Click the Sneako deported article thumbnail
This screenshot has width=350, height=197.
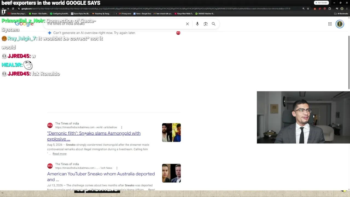171,173
